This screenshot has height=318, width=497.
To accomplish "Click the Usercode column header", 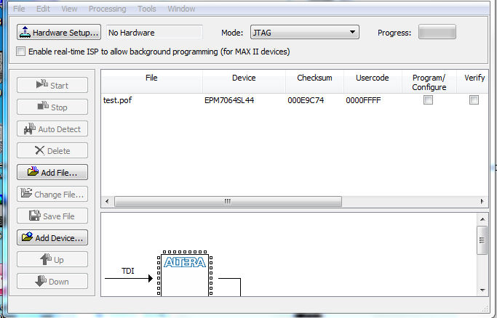I will (373, 81).
